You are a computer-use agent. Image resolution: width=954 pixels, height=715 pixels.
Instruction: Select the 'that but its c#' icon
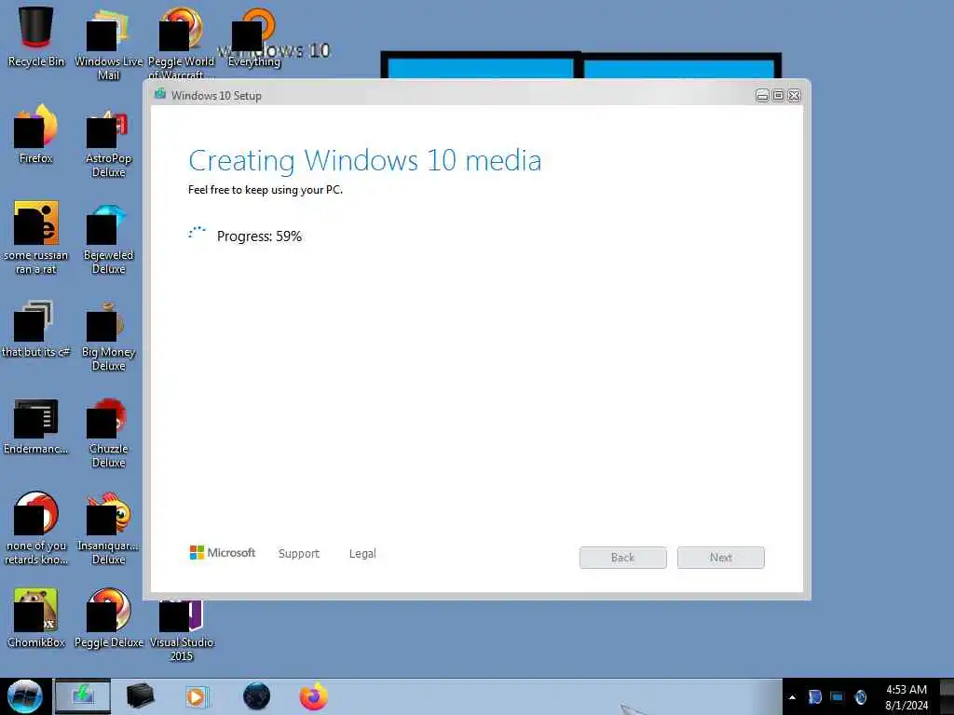coord(35,329)
